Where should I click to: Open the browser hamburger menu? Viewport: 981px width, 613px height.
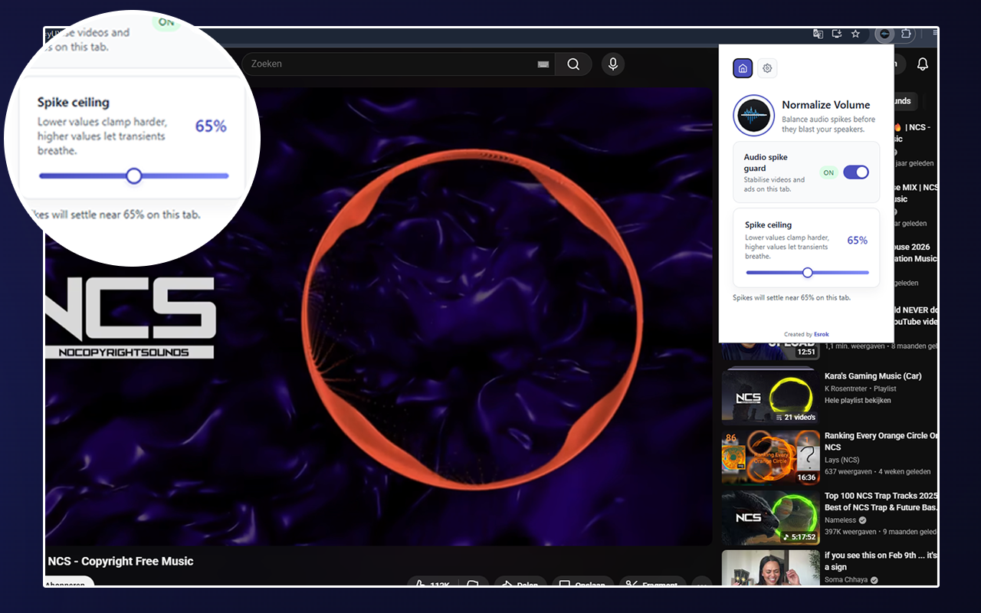[933, 34]
